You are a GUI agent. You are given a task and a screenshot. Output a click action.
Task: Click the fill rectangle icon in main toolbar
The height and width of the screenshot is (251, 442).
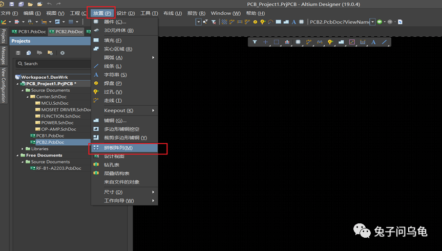pyautogui.click(x=278, y=21)
